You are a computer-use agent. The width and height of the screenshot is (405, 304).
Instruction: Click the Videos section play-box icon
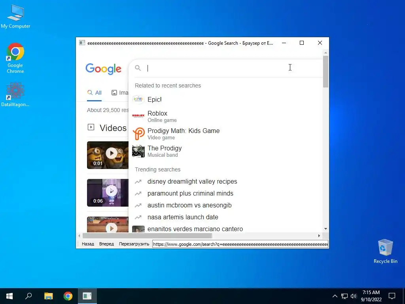point(91,127)
